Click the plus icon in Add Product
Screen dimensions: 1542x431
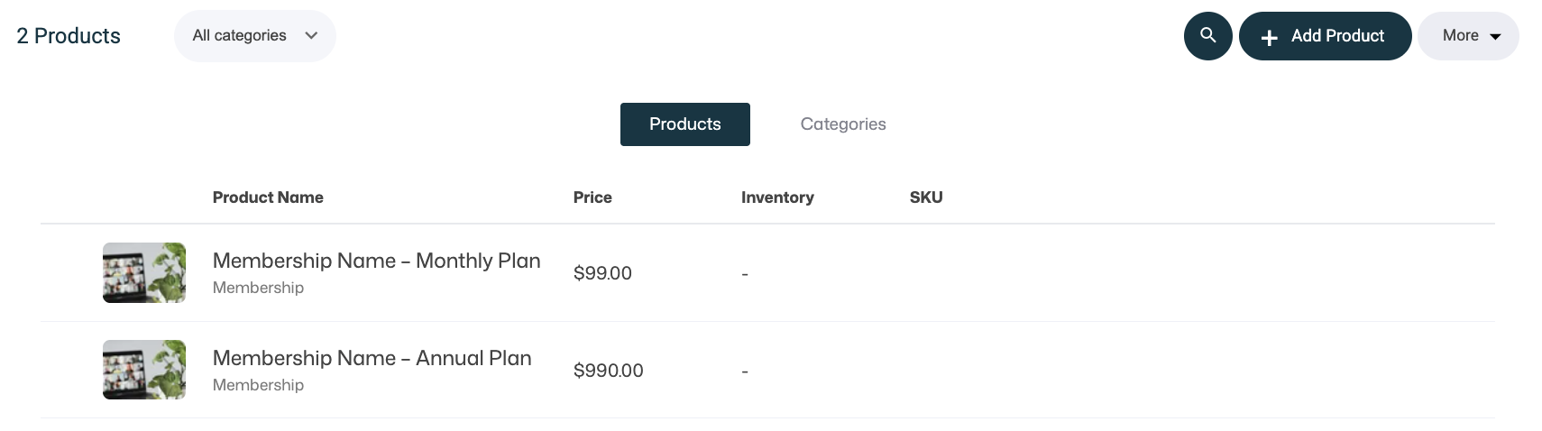[x=1269, y=38]
